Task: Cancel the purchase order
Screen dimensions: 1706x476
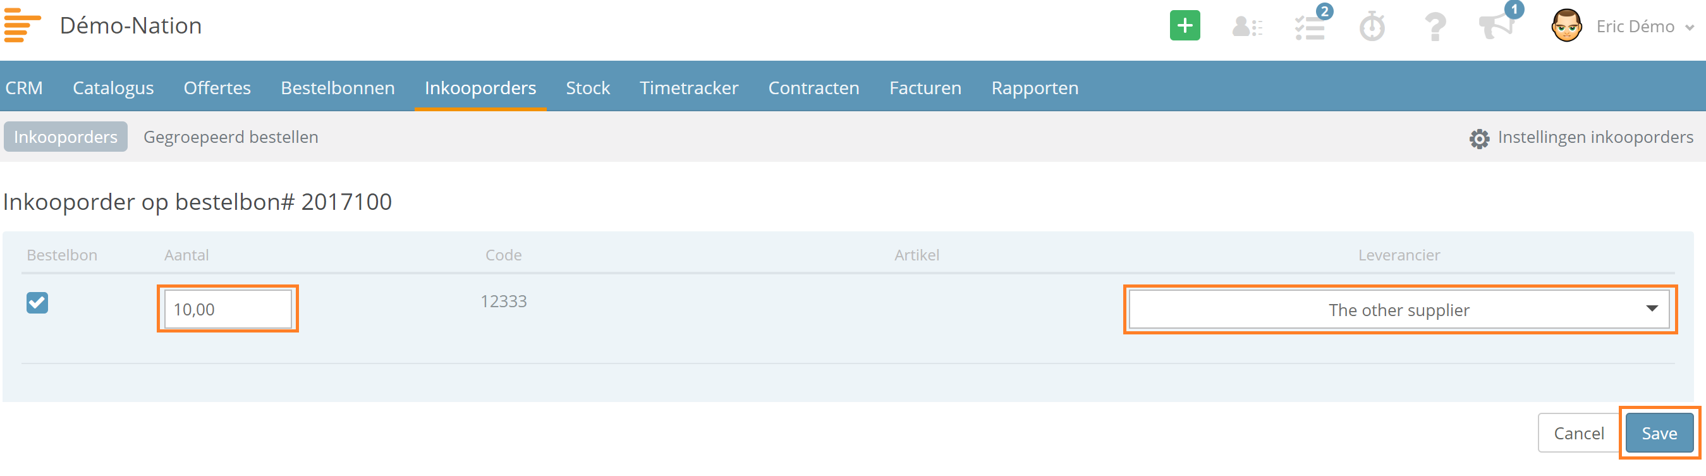Action: point(1579,433)
